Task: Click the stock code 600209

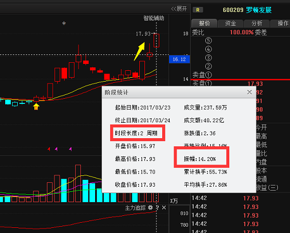Action: click(x=233, y=10)
